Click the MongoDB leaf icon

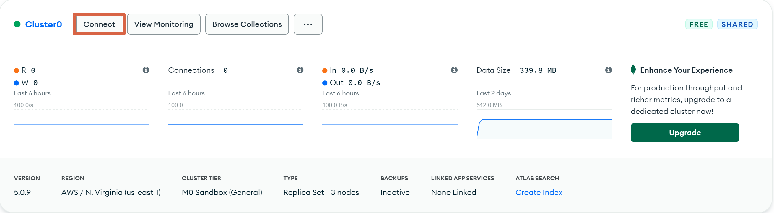coord(633,70)
